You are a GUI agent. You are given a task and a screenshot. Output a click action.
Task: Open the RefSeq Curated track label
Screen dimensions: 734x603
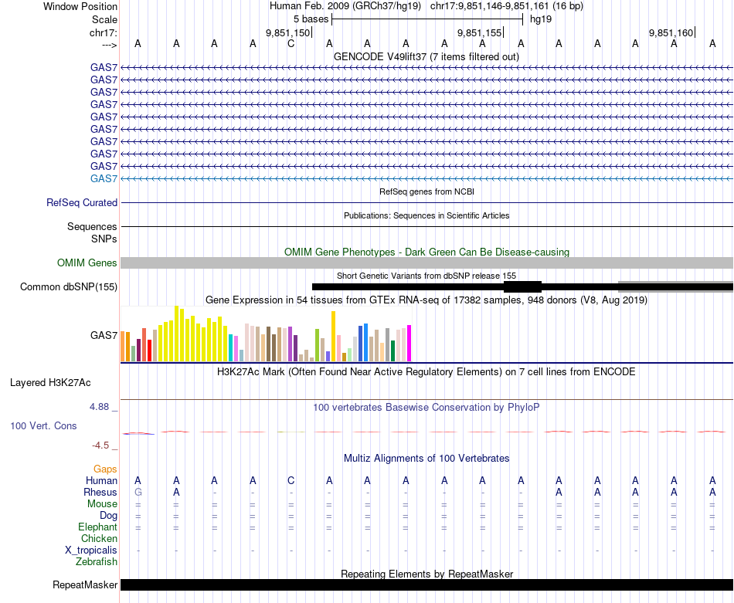click(x=82, y=202)
